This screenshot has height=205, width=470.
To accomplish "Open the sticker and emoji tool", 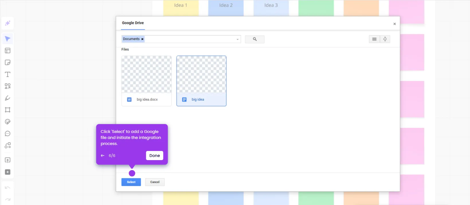I will (8, 122).
